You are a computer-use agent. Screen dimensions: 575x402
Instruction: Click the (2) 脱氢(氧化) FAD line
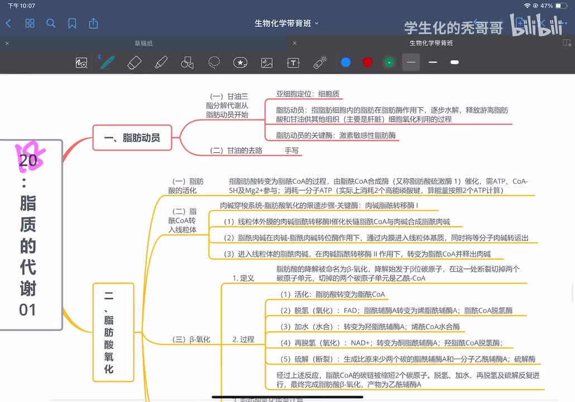point(396,310)
